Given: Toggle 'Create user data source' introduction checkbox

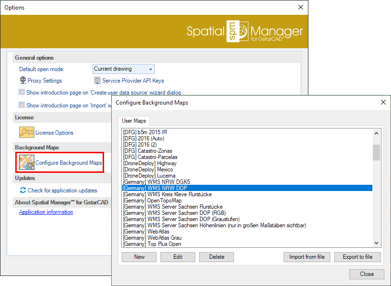Looking at the screenshot, I should tap(21, 92).
